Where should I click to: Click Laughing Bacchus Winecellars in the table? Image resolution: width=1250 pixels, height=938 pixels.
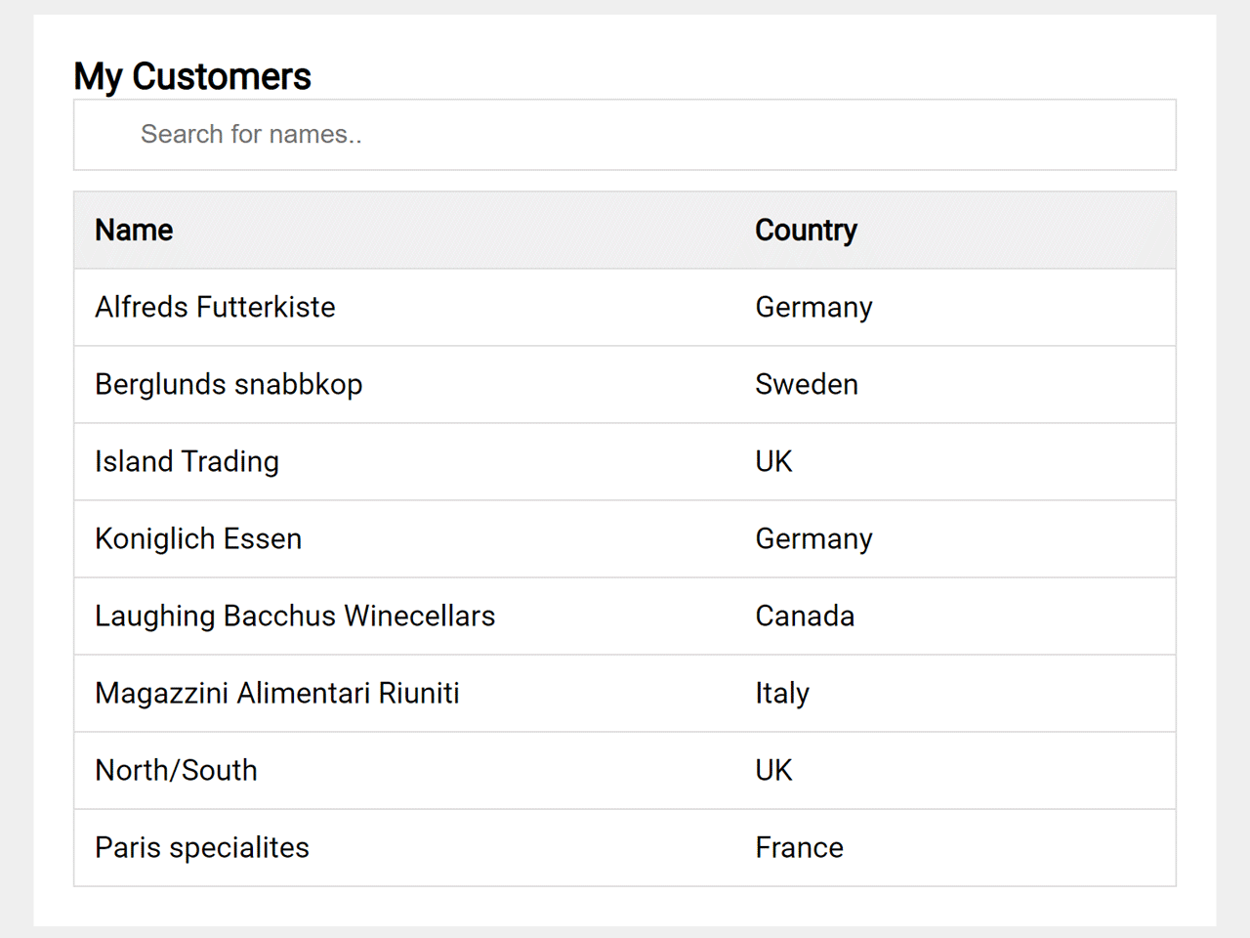click(x=295, y=617)
